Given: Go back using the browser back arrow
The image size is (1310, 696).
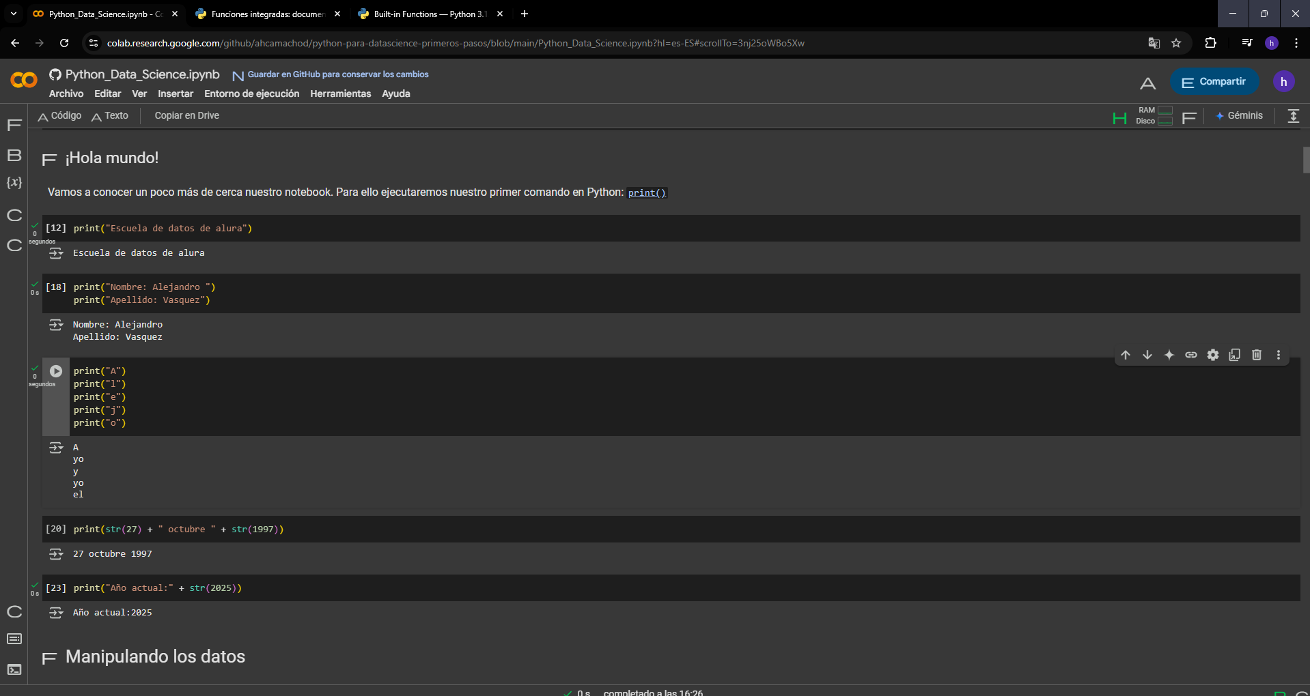Looking at the screenshot, I should [x=15, y=43].
